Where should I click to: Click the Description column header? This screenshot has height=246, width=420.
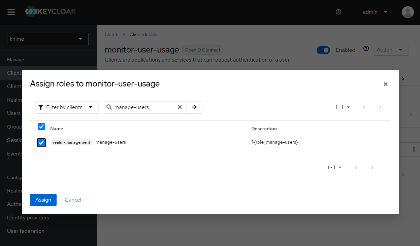click(264, 129)
